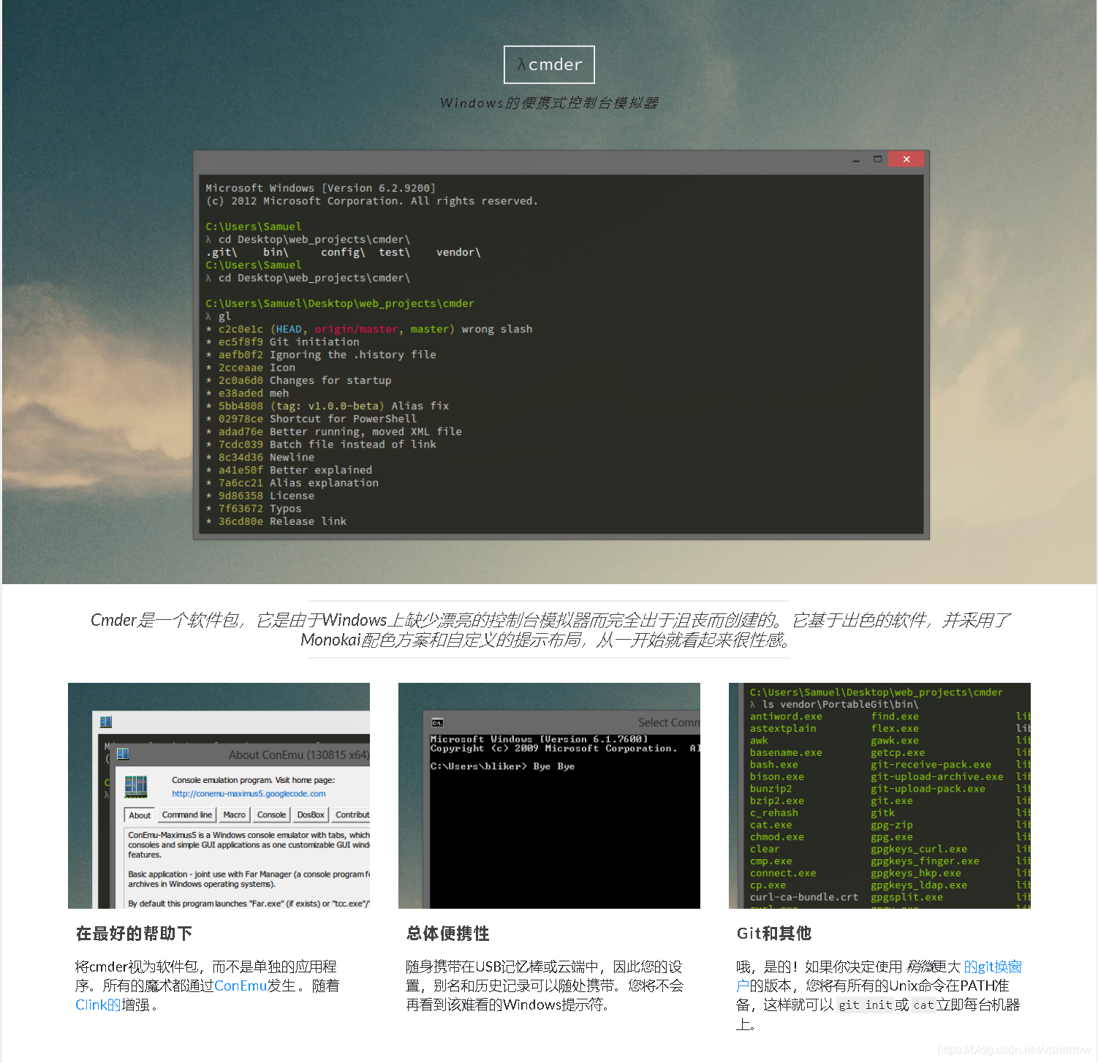This screenshot has width=1098, height=1063.
Task: Click the 'Microsoft Windows [Version 6.2.9200]' line
Action: coord(320,188)
